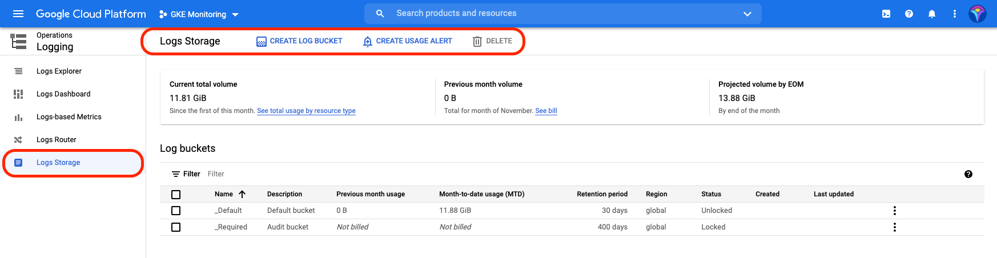Click Previous month usage column header

(x=371, y=194)
